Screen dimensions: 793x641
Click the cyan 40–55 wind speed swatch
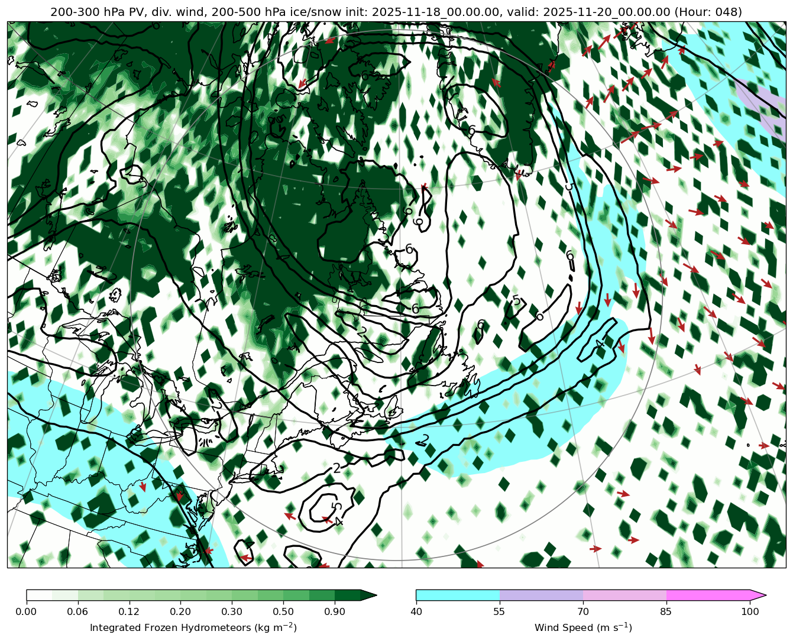(458, 595)
